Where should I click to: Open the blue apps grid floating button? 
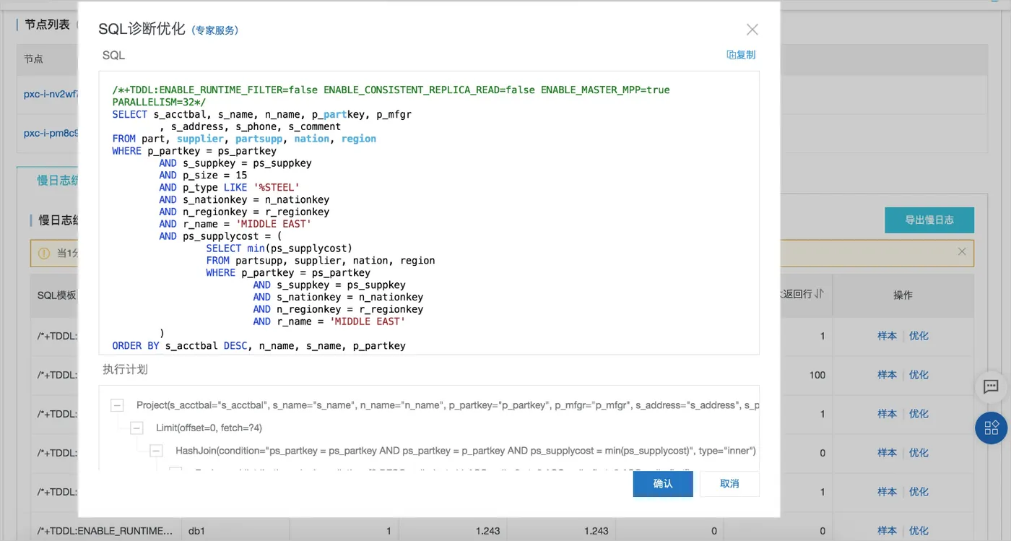[x=992, y=428]
